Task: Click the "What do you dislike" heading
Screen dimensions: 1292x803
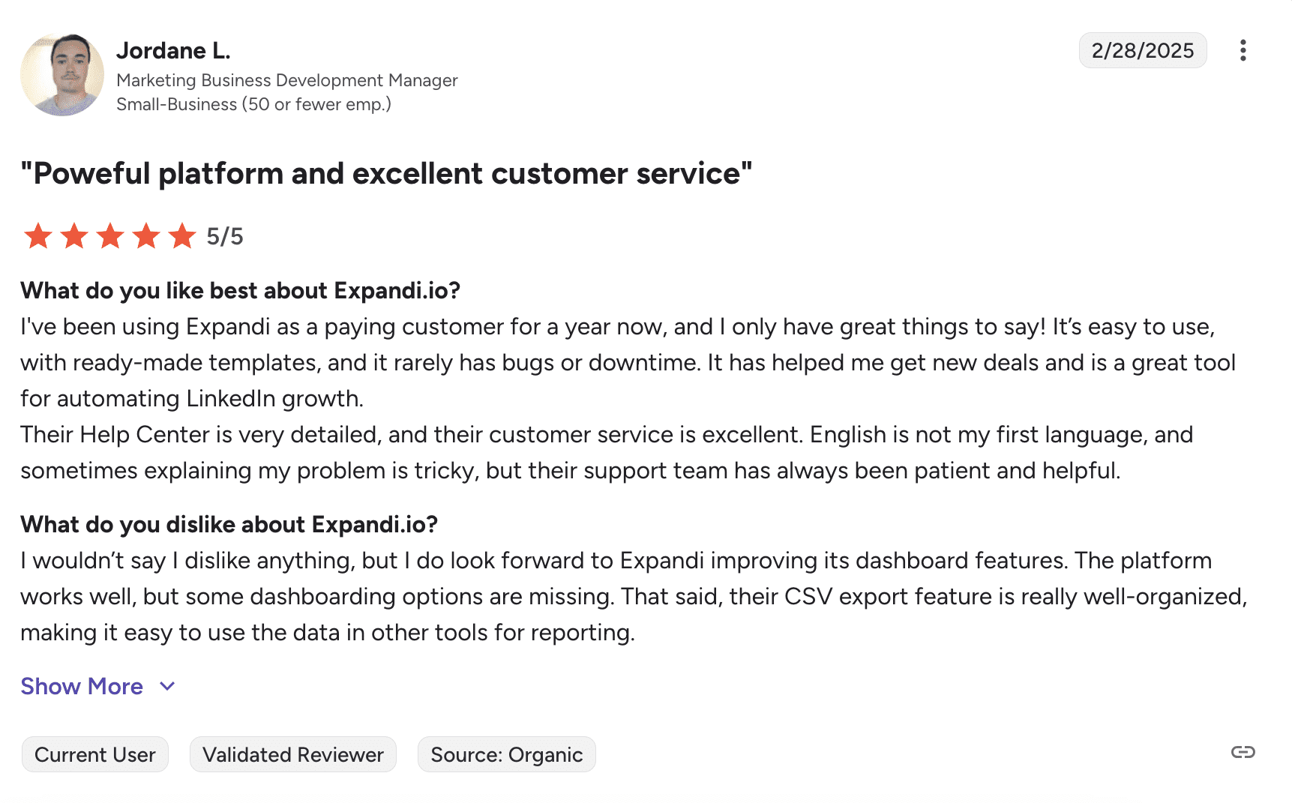Action: [229, 524]
